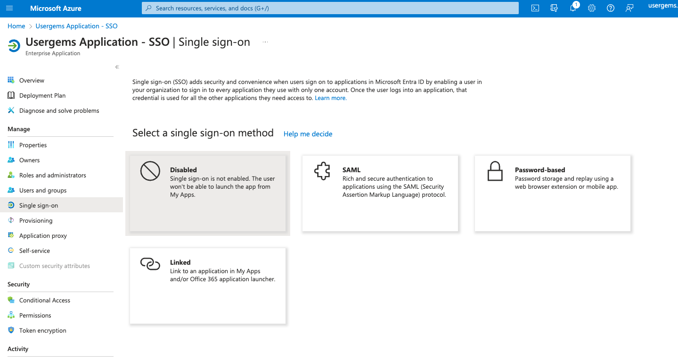This screenshot has height=360, width=678.
Task: Select Single sign-on in sidebar
Action: coord(61,205)
